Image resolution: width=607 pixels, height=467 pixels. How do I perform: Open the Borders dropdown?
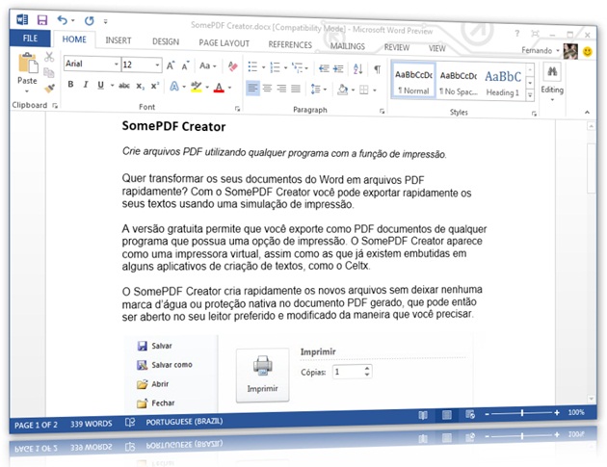click(x=375, y=91)
